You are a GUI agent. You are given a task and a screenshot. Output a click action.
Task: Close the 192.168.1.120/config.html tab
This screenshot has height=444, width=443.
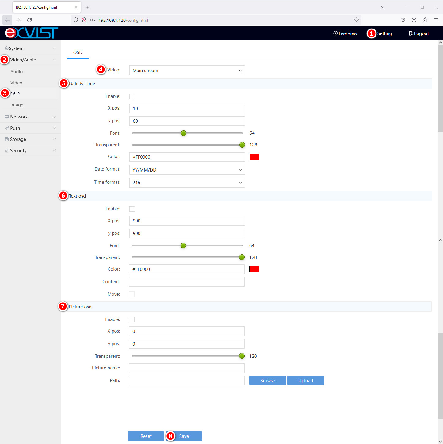76,7
